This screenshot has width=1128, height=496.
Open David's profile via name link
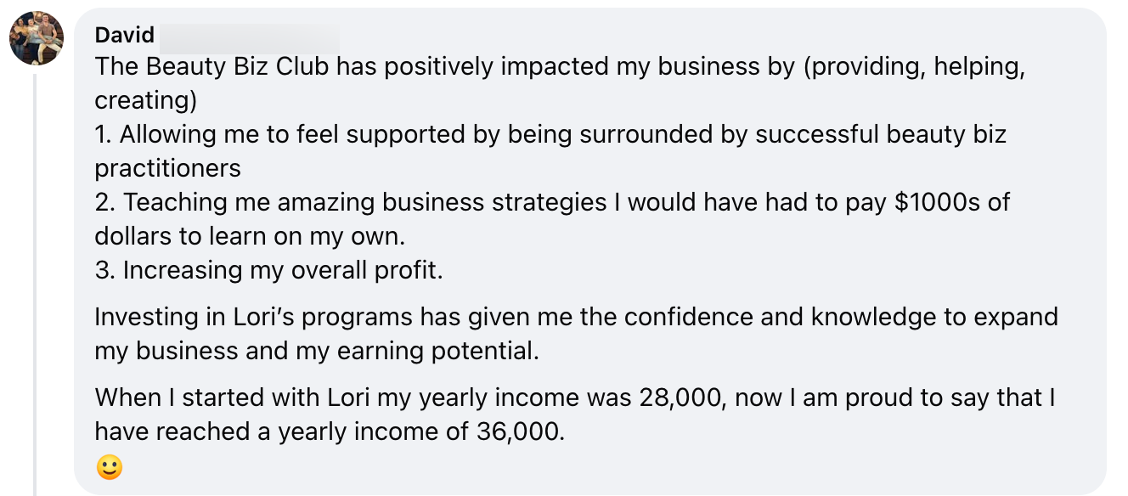(x=124, y=35)
